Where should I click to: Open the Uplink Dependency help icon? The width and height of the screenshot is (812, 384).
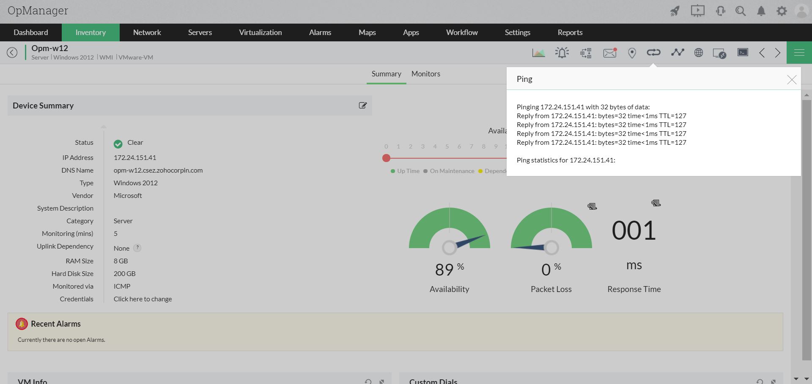pos(137,248)
